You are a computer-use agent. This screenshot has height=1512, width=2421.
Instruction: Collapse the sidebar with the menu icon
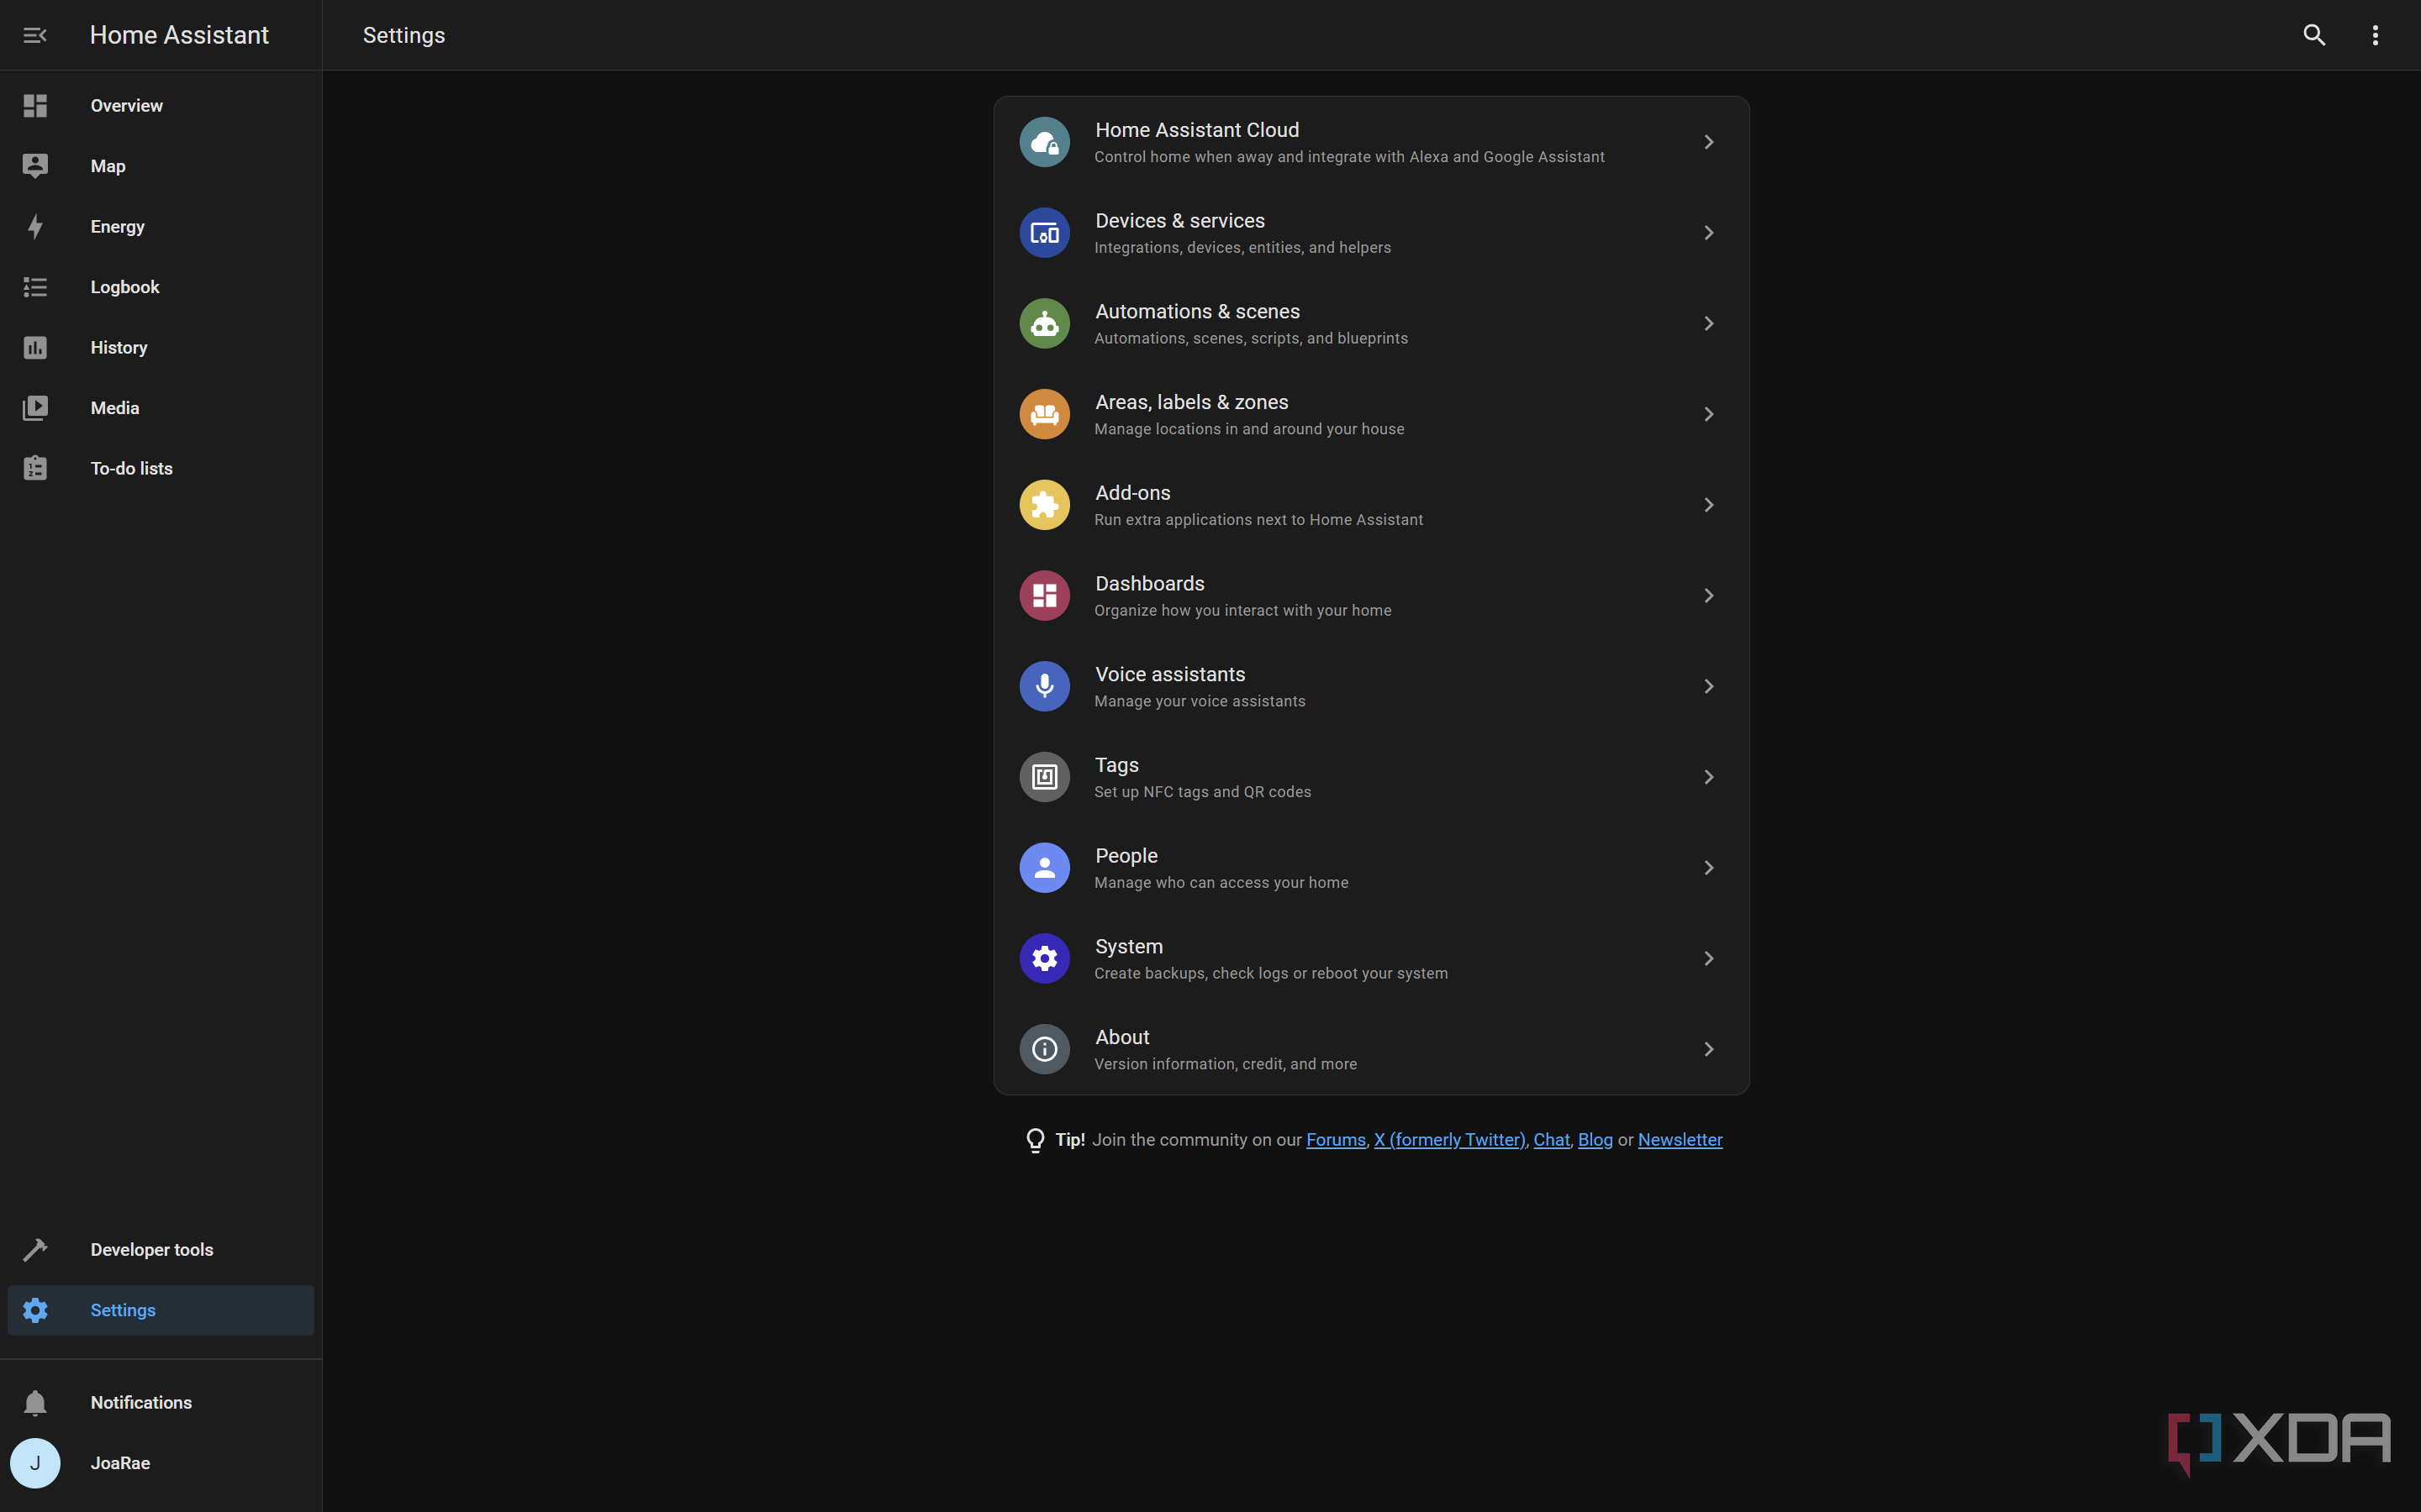click(x=35, y=35)
